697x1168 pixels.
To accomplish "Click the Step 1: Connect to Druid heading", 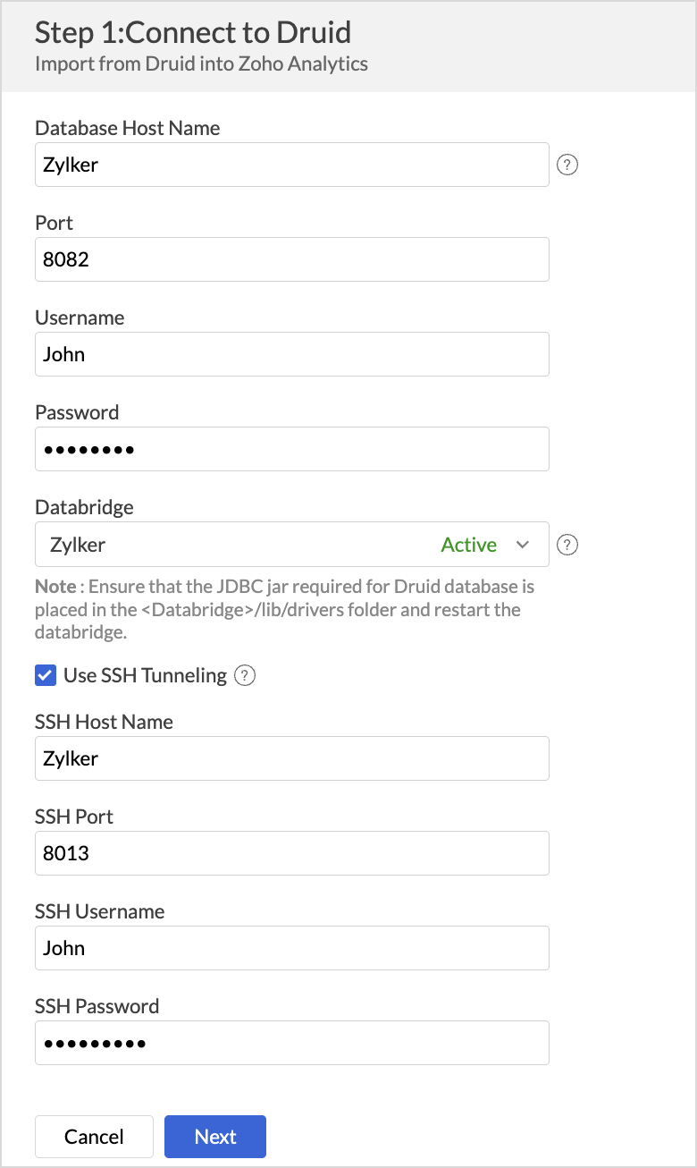I will 193,33.
